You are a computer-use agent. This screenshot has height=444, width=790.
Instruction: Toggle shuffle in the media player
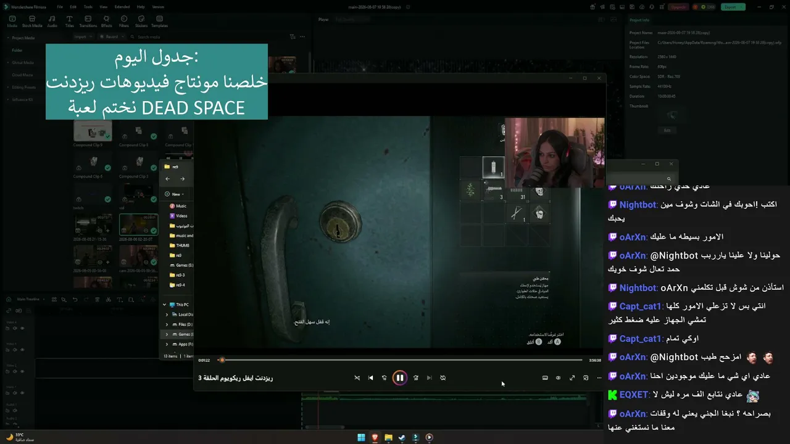point(357,378)
